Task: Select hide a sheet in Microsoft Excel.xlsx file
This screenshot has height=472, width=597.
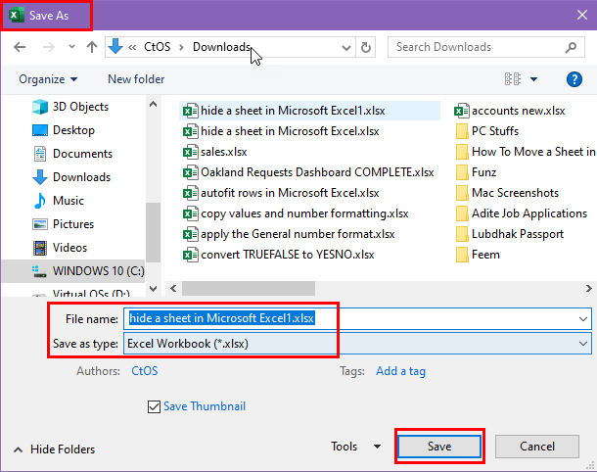Action: tap(281, 131)
